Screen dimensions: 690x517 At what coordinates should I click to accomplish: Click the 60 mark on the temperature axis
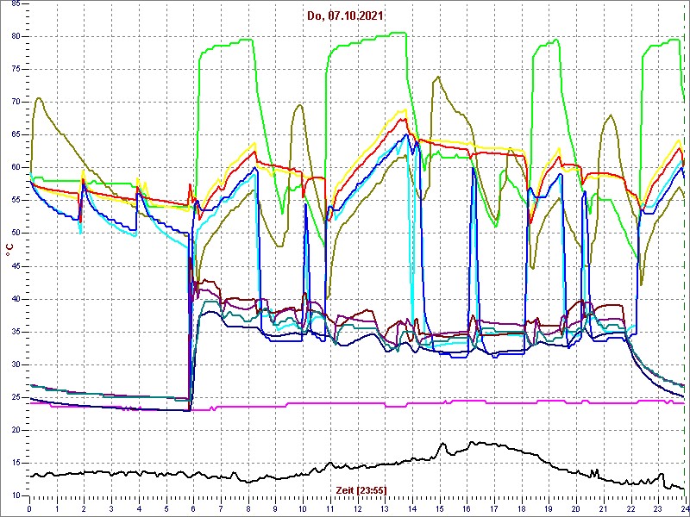click(16, 168)
